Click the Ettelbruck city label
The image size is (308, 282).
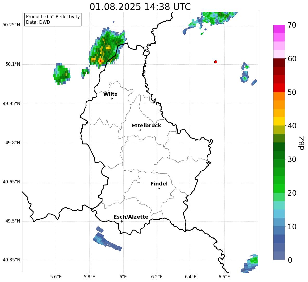(x=146, y=126)
